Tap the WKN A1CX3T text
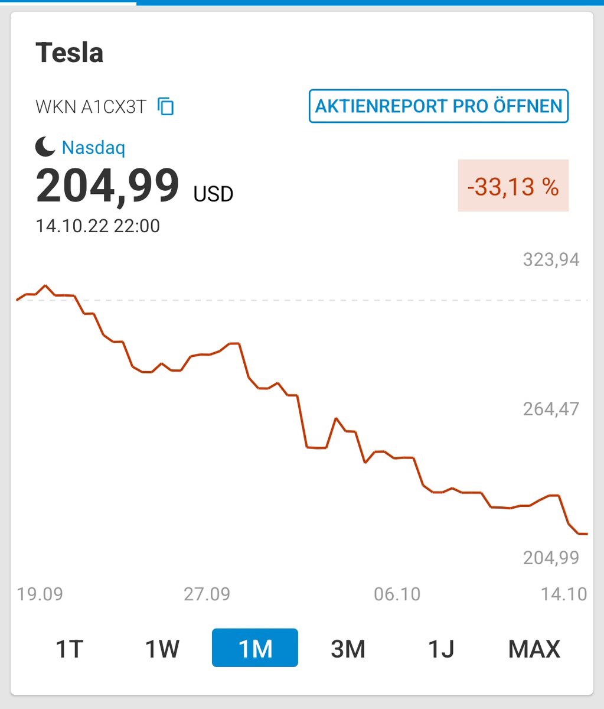Image resolution: width=604 pixels, height=709 pixels. pos(90,107)
